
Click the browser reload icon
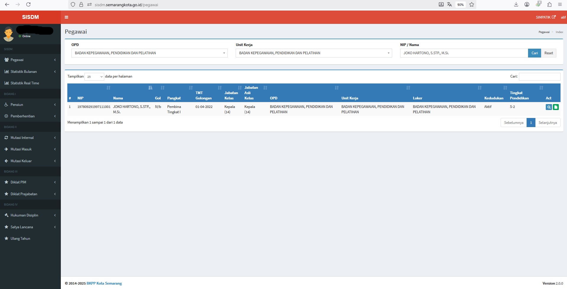click(x=28, y=4)
